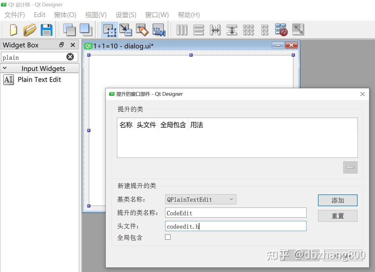Activate Edit Tab Order mode
This screenshot has height=272, width=375.
pyautogui.click(x=159, y=30)
